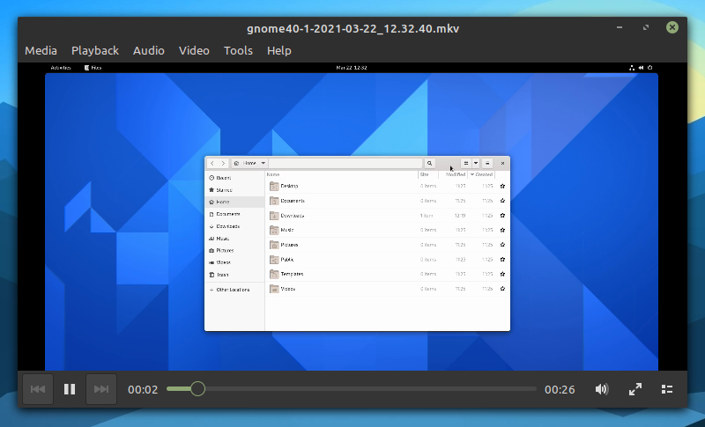Select Downloads in the recorded Files sidebar
705x427 pixels.
tap(234, 226)
